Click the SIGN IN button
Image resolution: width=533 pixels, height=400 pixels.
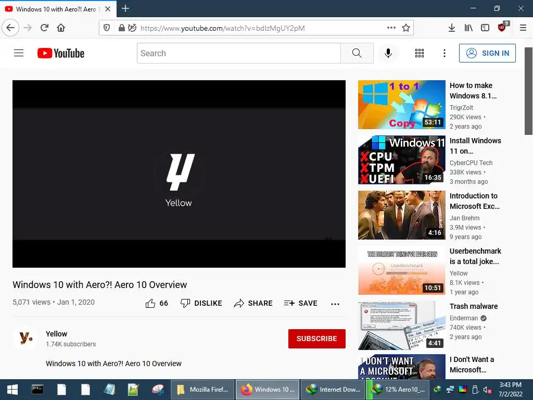point(487,53)
